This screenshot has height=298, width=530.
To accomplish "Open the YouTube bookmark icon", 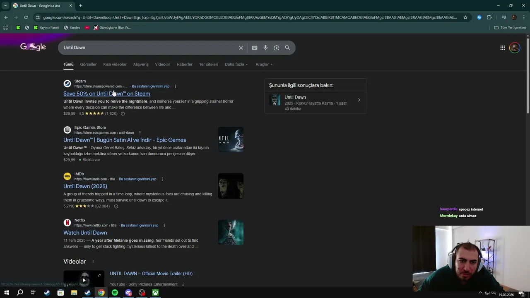I will click(x=87, y=28).
